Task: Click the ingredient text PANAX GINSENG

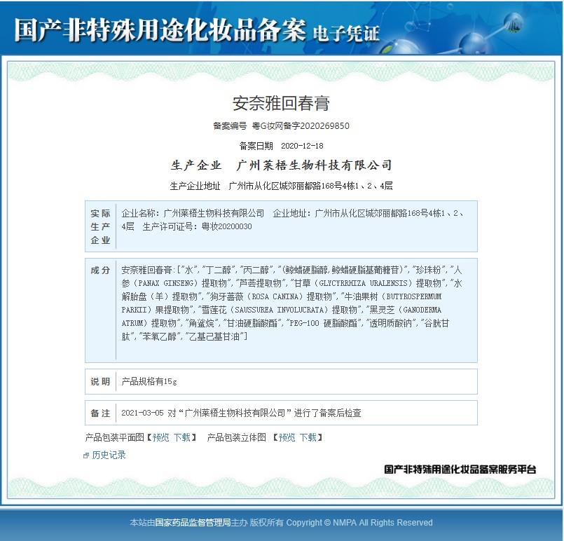Action: pos(165,283)
